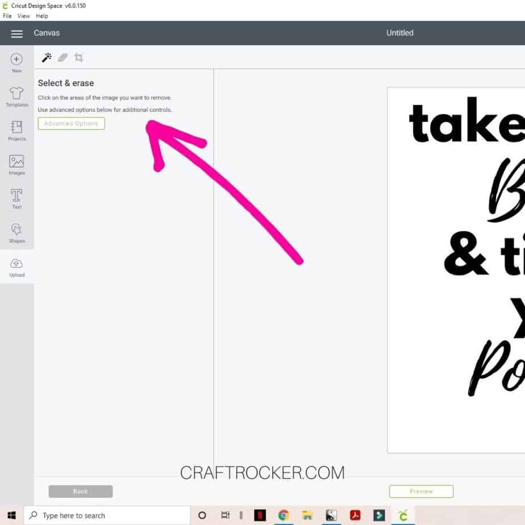This screenshot has width=525, height=525.
Task: Pick the crop tool icon
Action: tap(78, 57)
